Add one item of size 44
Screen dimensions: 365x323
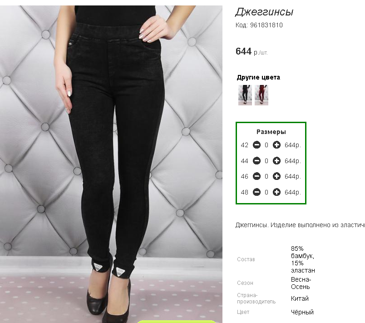coord(276,161)
